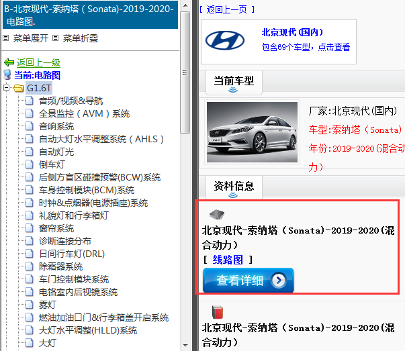Select 大灯 tree entry
405x351 pixels.
pos(48,343)
